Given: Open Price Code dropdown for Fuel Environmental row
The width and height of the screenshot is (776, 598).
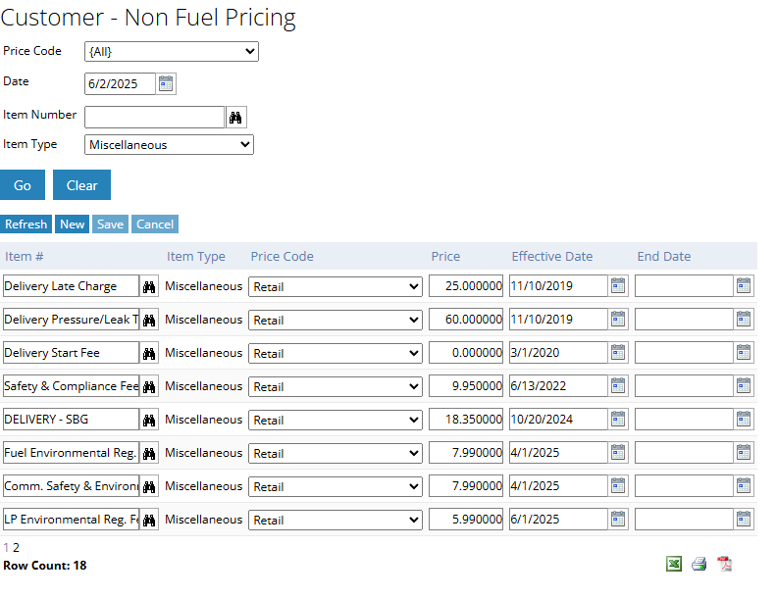Looking at the screenshot, I should pyautogui.click(x=336, y=453).
